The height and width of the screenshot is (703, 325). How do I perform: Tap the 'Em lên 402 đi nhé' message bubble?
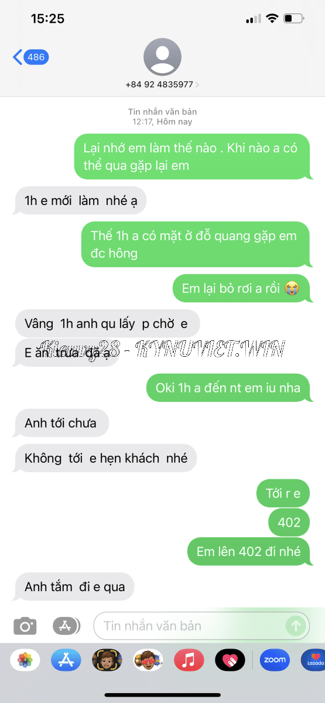248,551
